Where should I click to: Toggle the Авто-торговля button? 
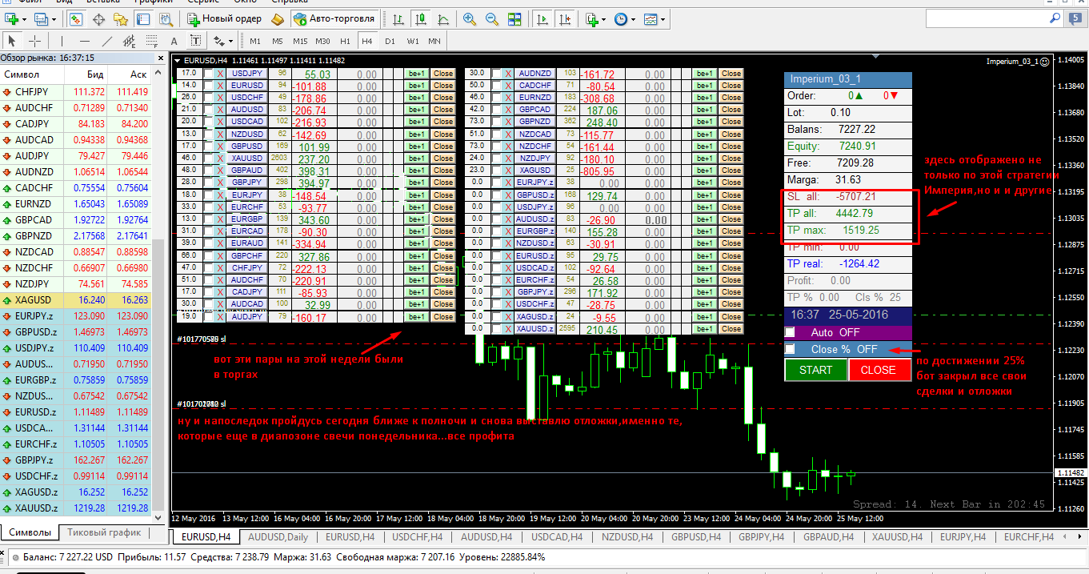[x=334, y=18]
